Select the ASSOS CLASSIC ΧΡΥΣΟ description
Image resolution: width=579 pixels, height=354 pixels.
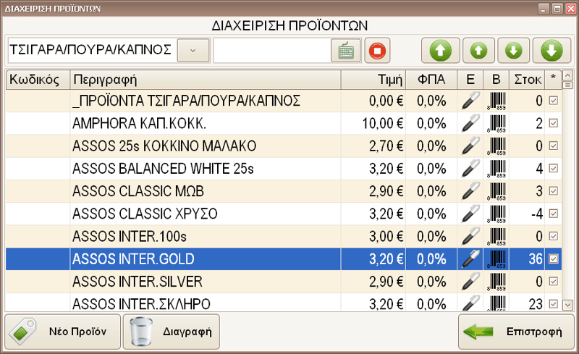click(x=145, y=214)
